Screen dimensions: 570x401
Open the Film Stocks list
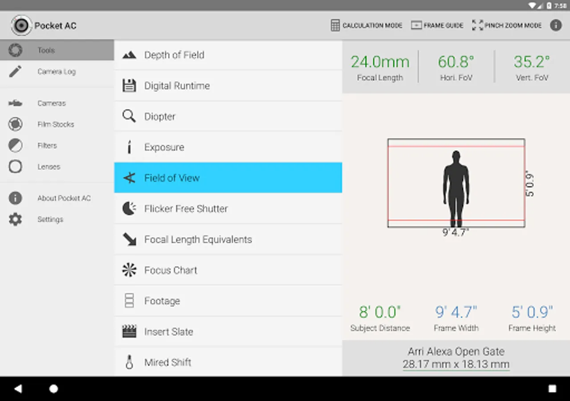(57, 124)
